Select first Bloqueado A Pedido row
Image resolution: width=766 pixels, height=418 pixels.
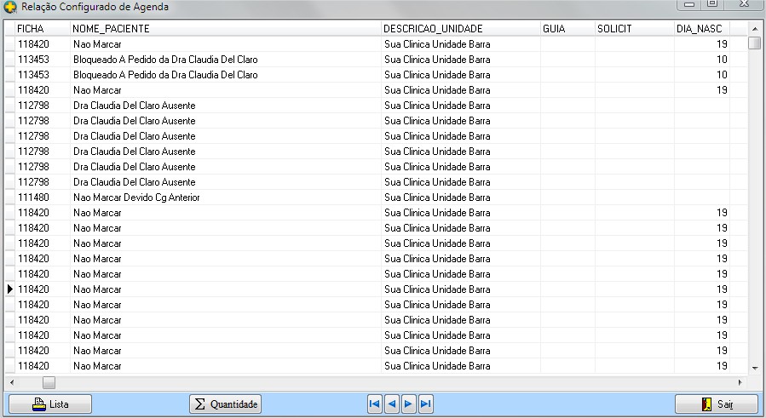165,60
